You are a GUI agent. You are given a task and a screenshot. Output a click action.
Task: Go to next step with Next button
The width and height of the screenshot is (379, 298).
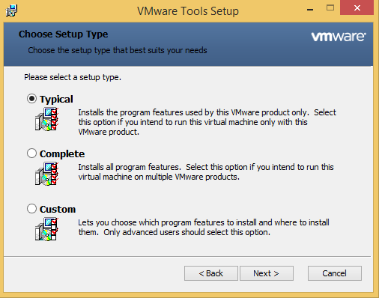pyautogui.click(x=267, y=273)
